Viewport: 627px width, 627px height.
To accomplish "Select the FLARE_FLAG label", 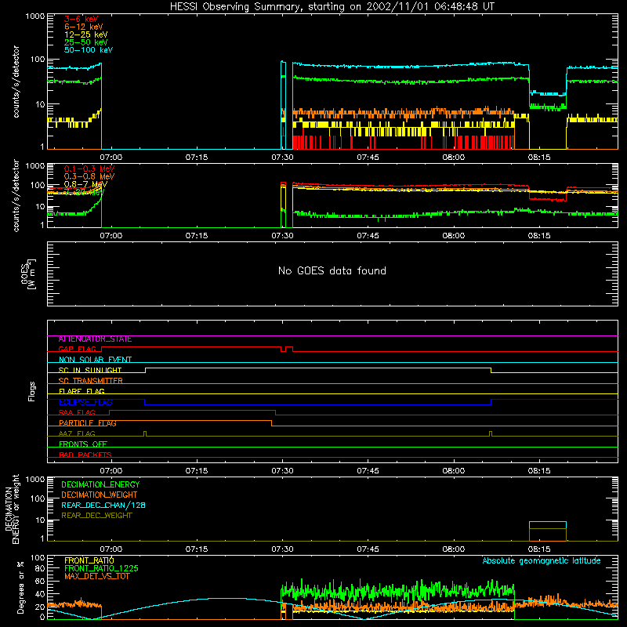I will point(82,391).
